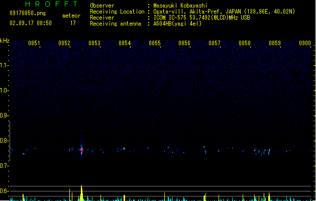This screenshot has width=316, height=201.
Task: Click the meteor count value 17
Action: click(73, 23)
